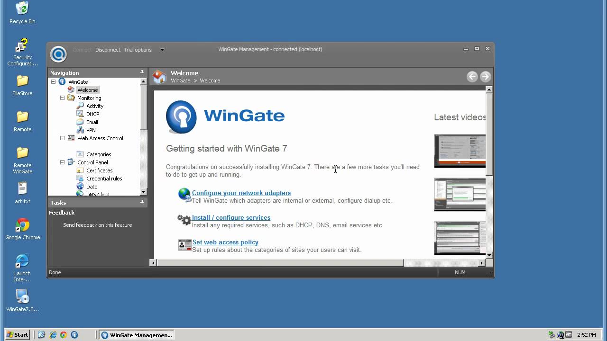Click the gears icon beside Install / configure services
The image size is (607, 341).
point(184,220)
